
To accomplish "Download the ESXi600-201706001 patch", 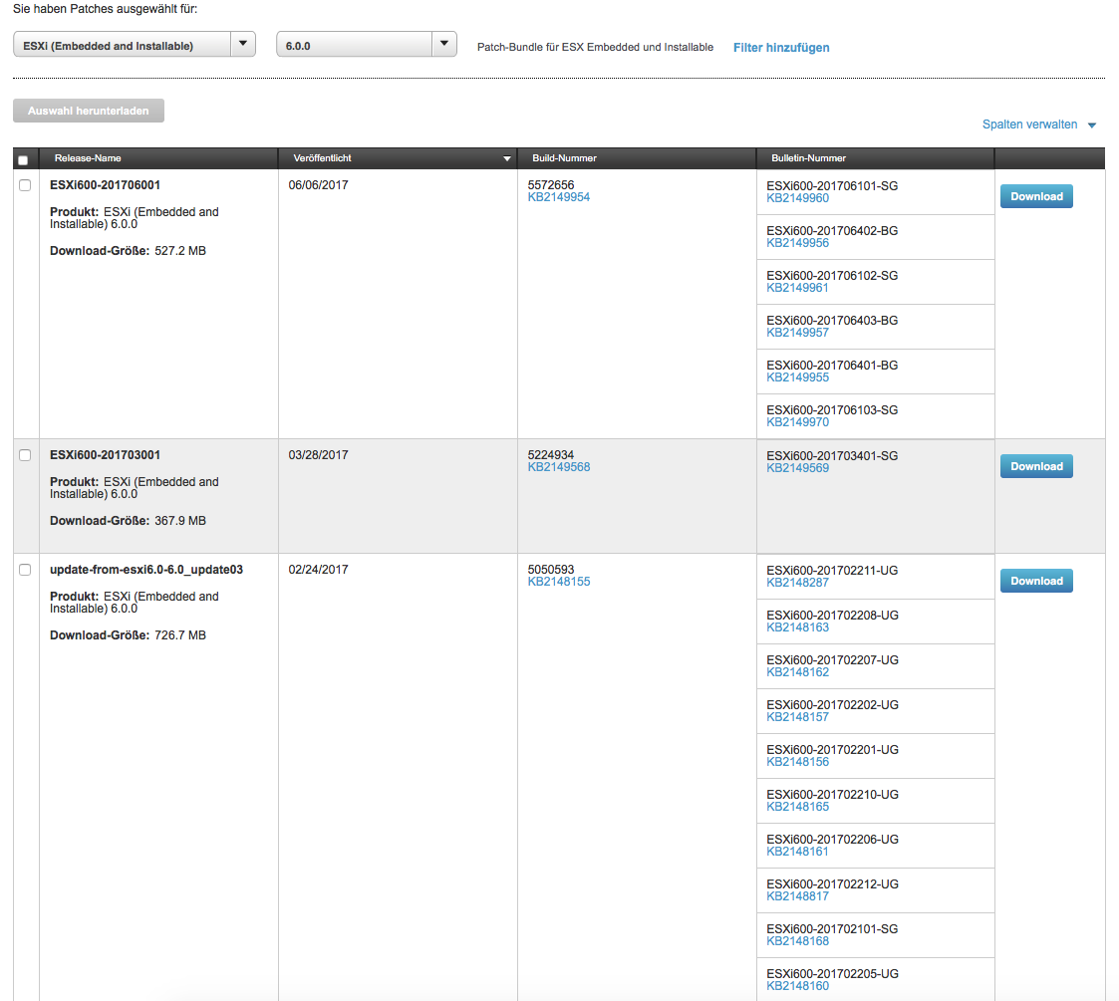I will click(1036, 196).
